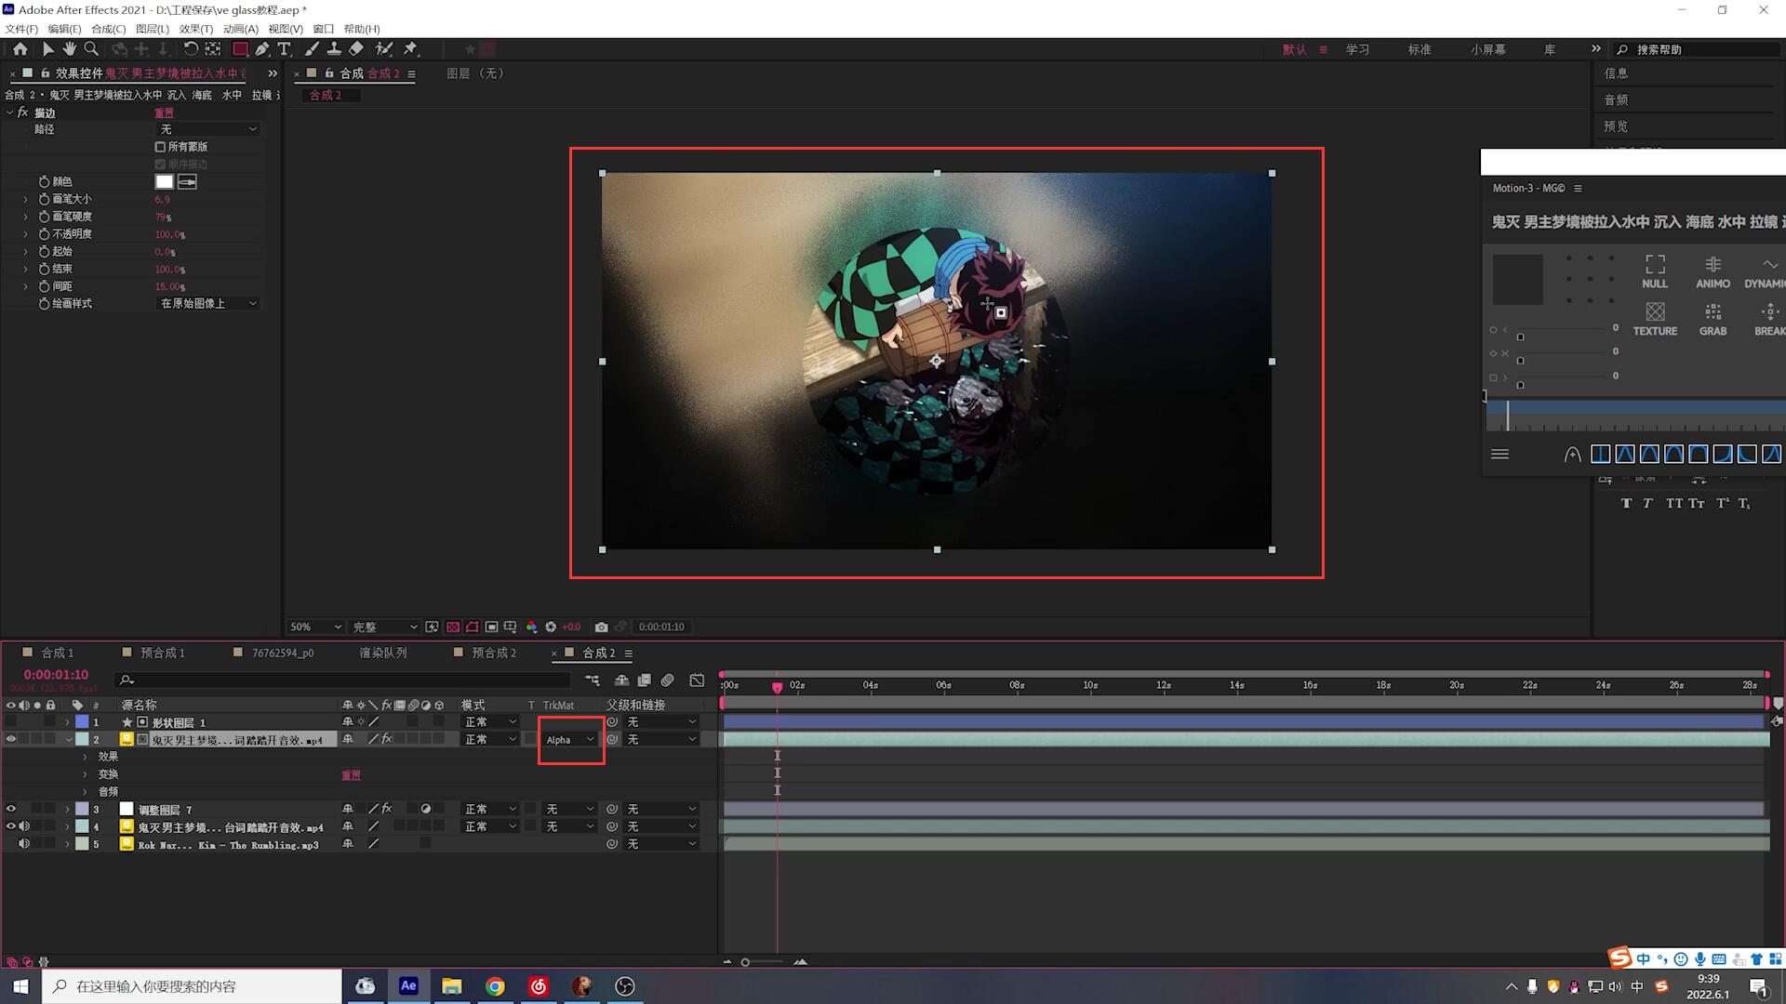Screen dimensions: 1786x1004
Task: Open the graph editor button
Action: [697, 681]
